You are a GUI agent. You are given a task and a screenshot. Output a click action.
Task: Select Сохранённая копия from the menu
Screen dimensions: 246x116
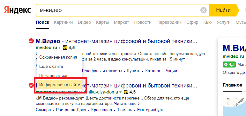point(58,57)
